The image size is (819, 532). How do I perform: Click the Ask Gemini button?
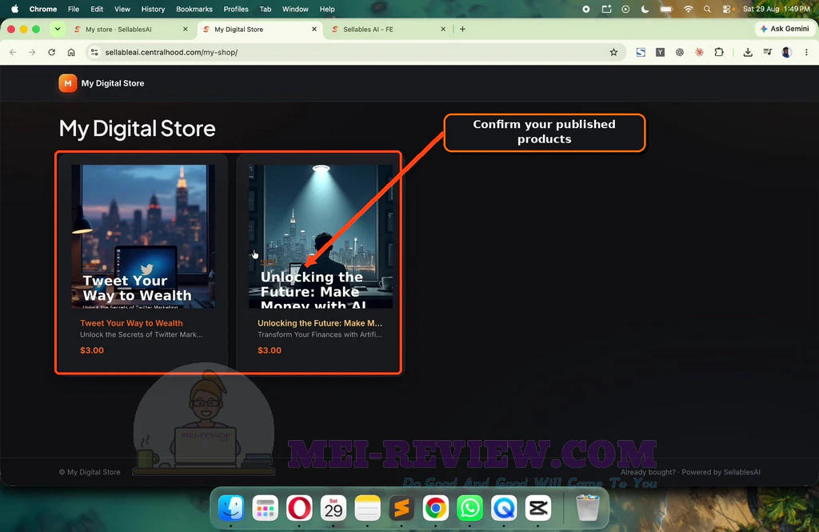point(785,29)
